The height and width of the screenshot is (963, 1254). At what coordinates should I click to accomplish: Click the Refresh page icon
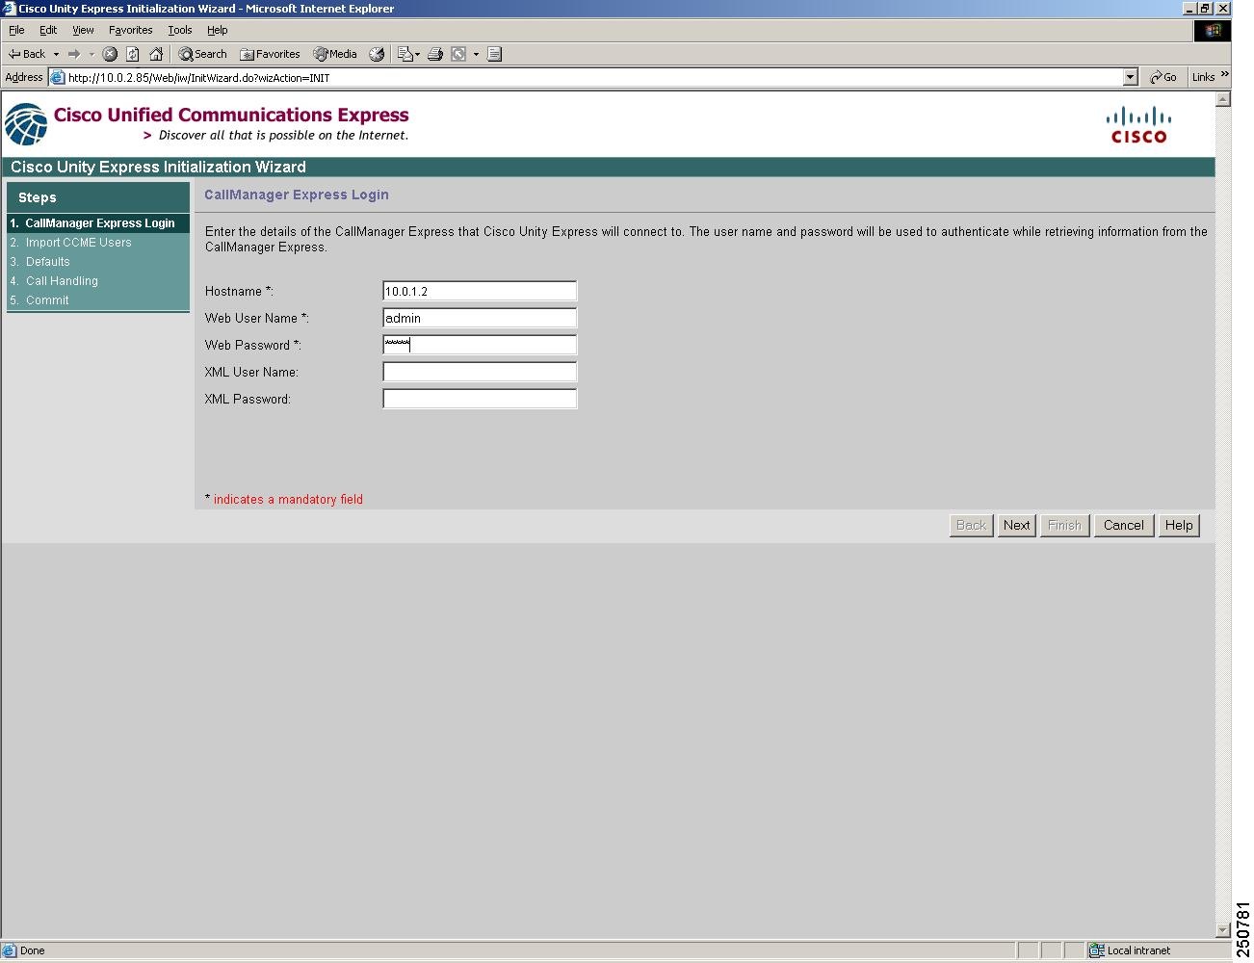tap(133, 54)
